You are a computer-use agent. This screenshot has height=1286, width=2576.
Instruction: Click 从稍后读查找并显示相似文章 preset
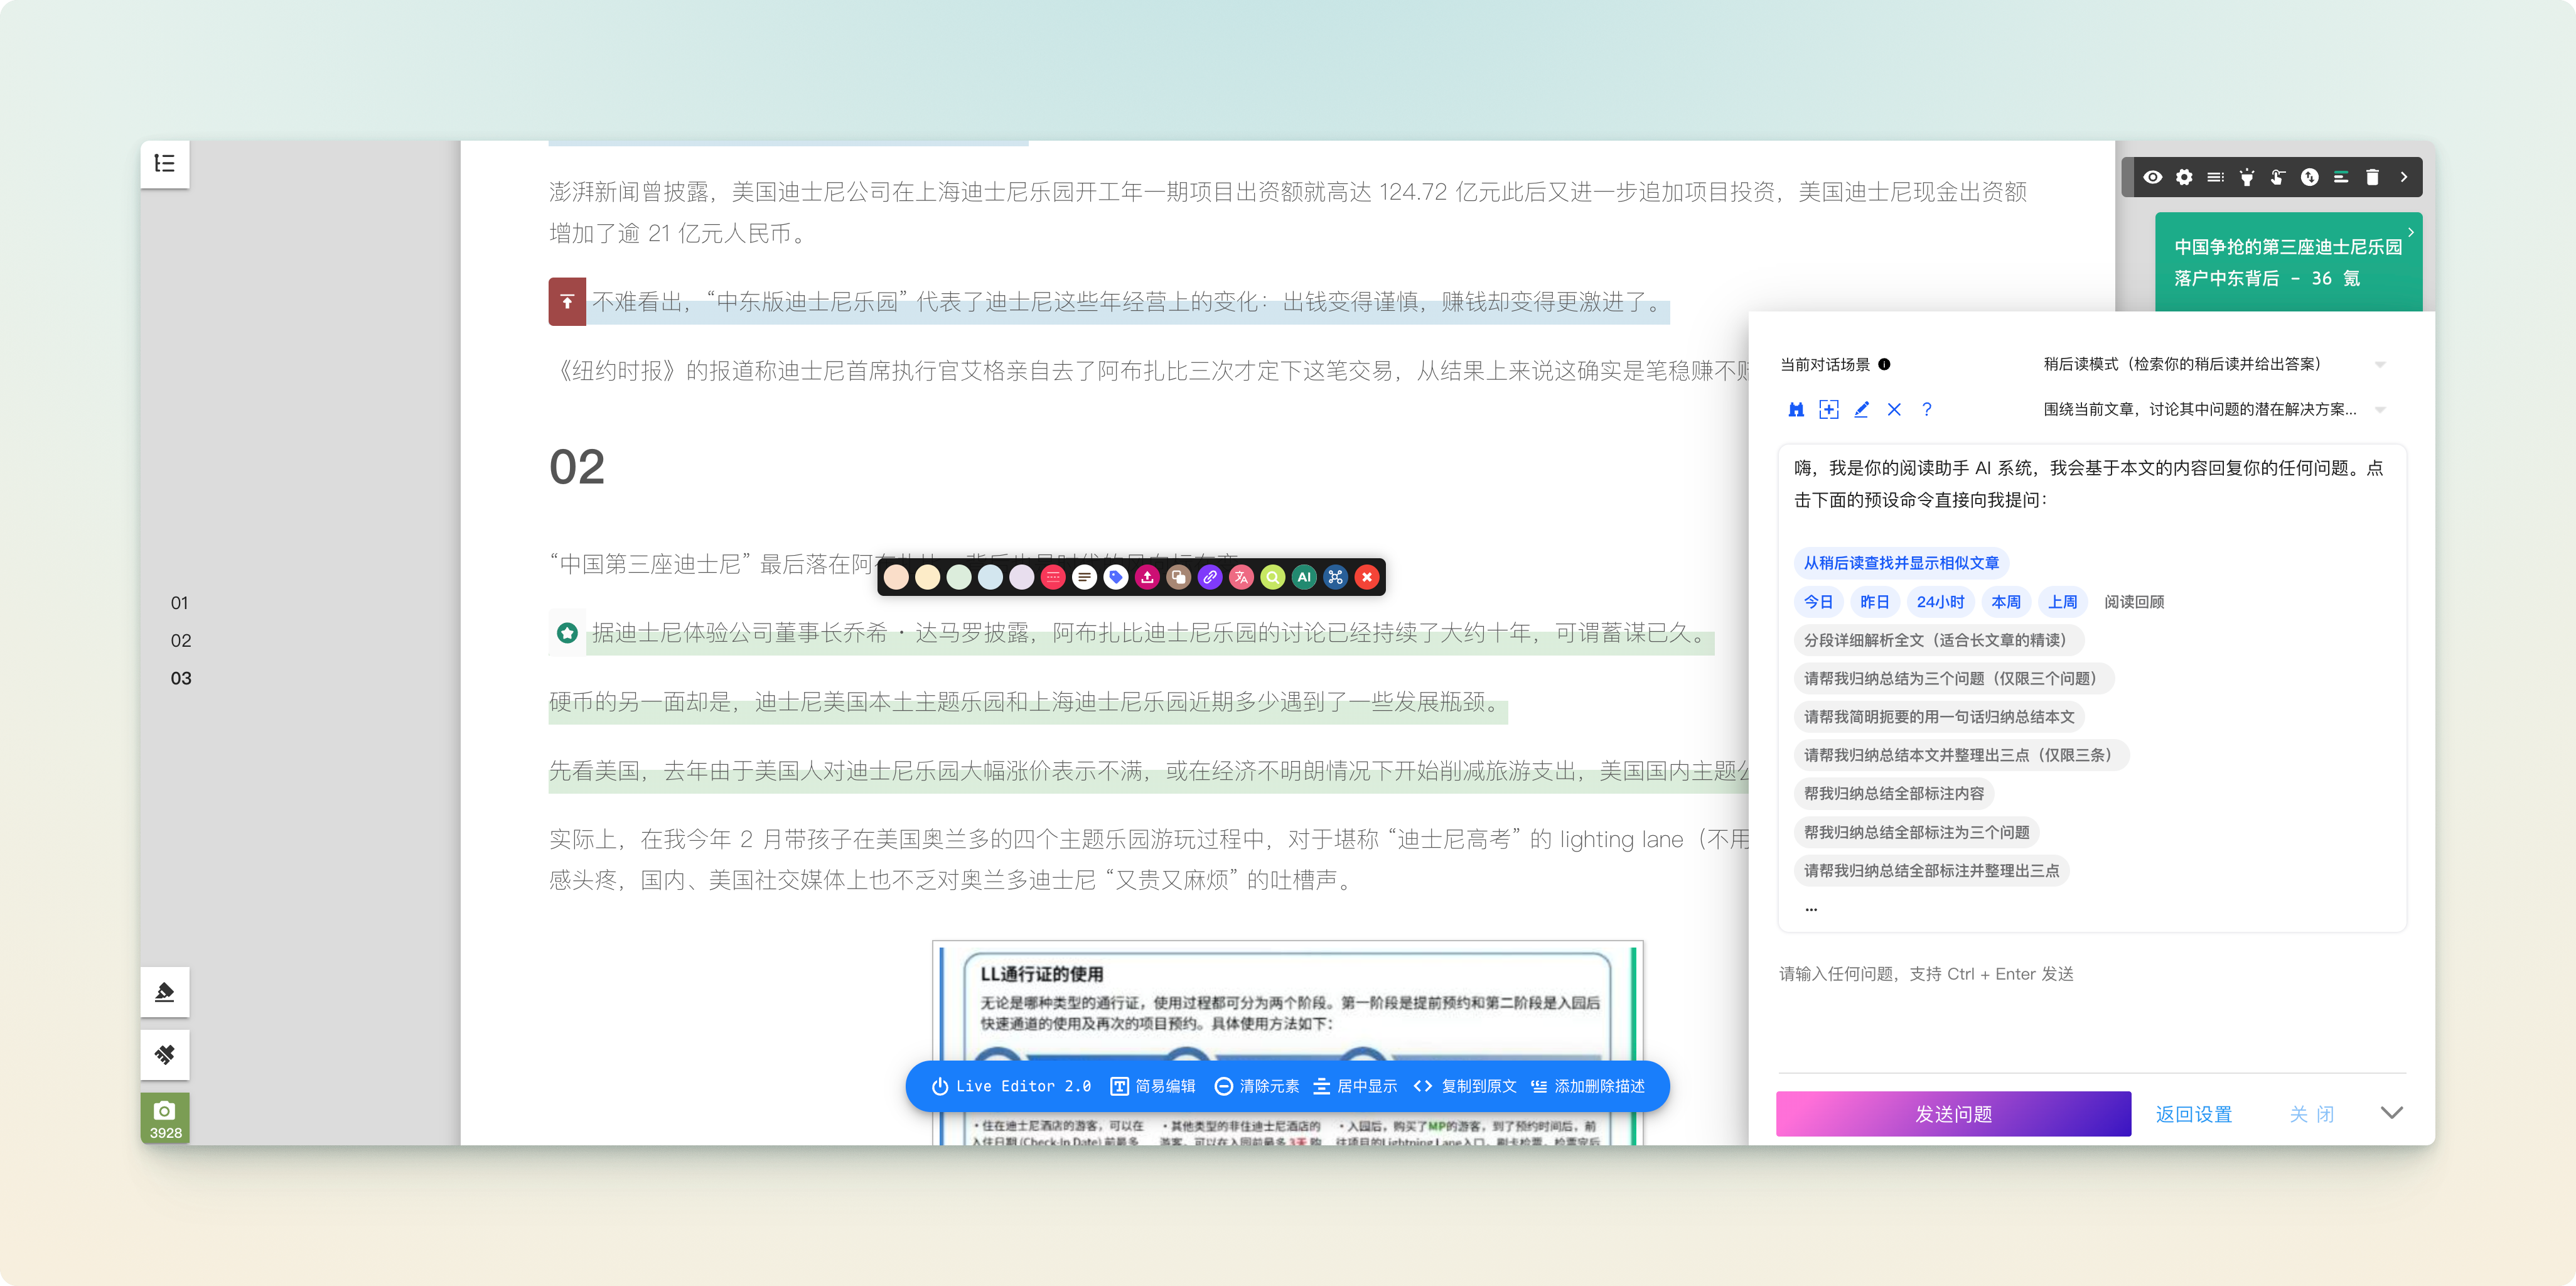point(1901,563)
